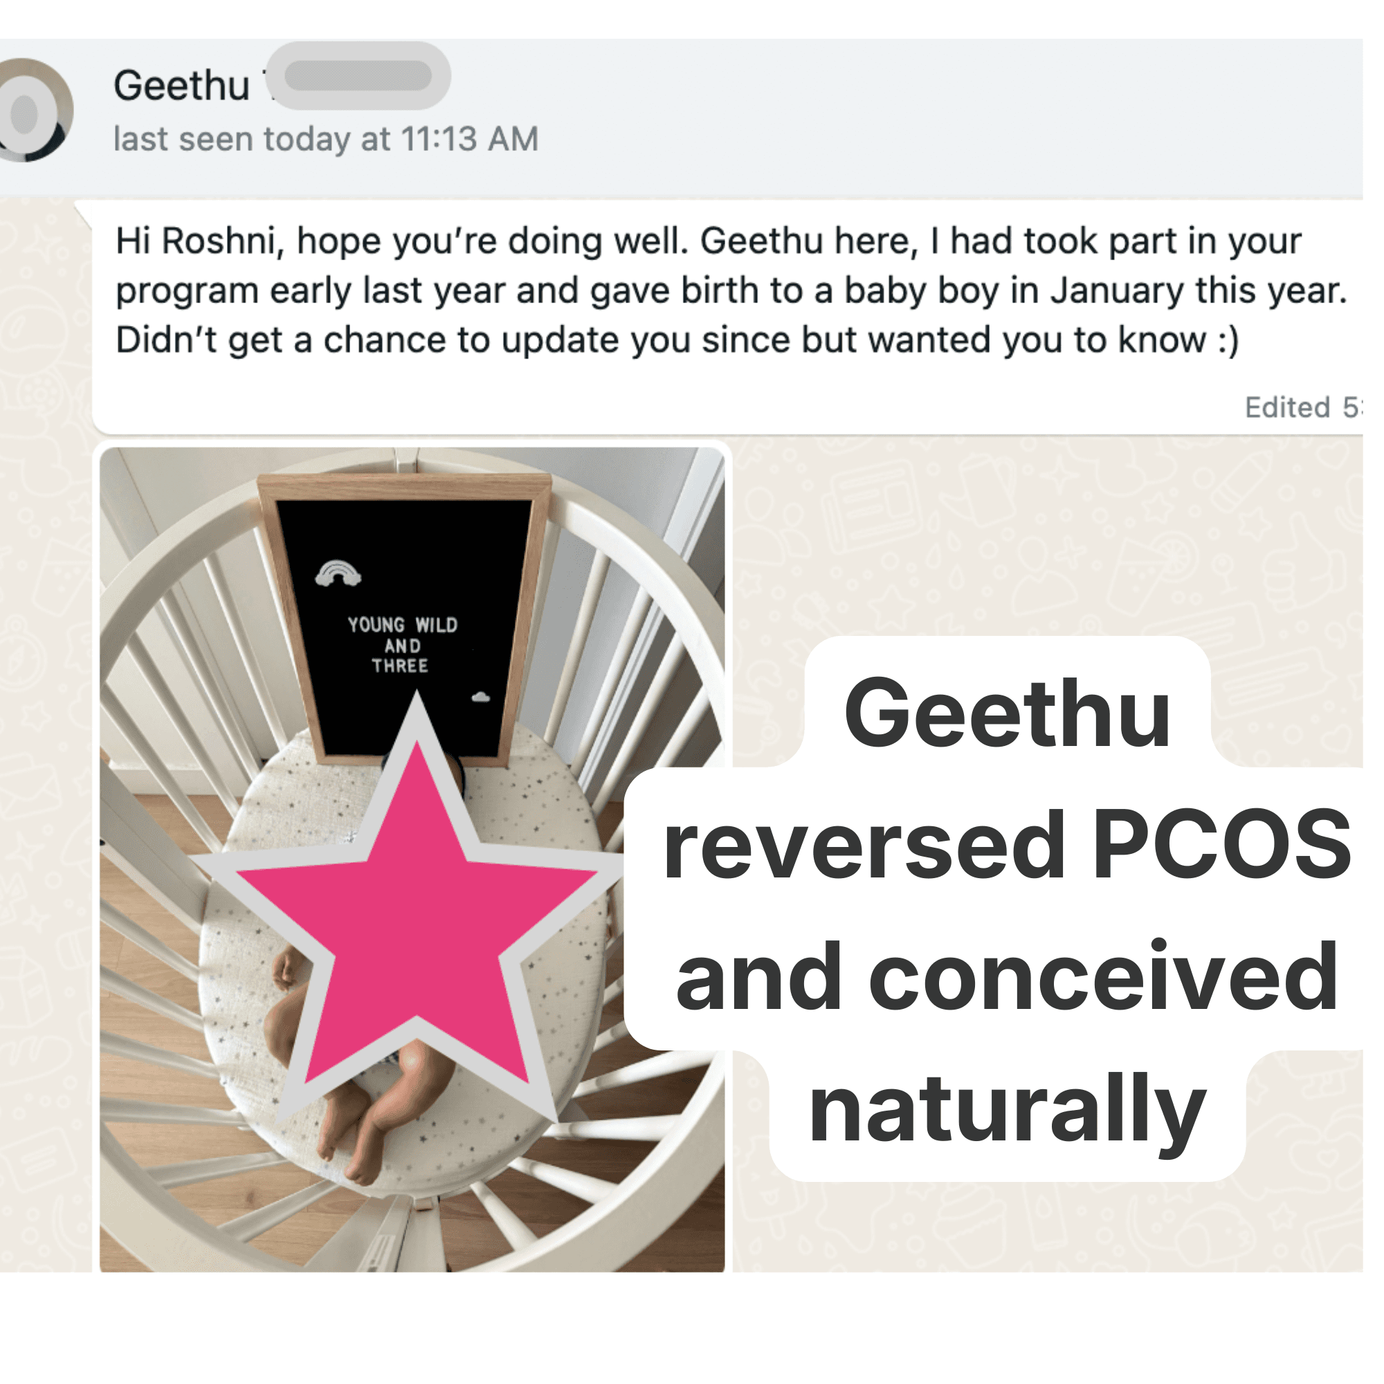
Task: Click the "Edited" label under the message
Action: click(1287, 407)
